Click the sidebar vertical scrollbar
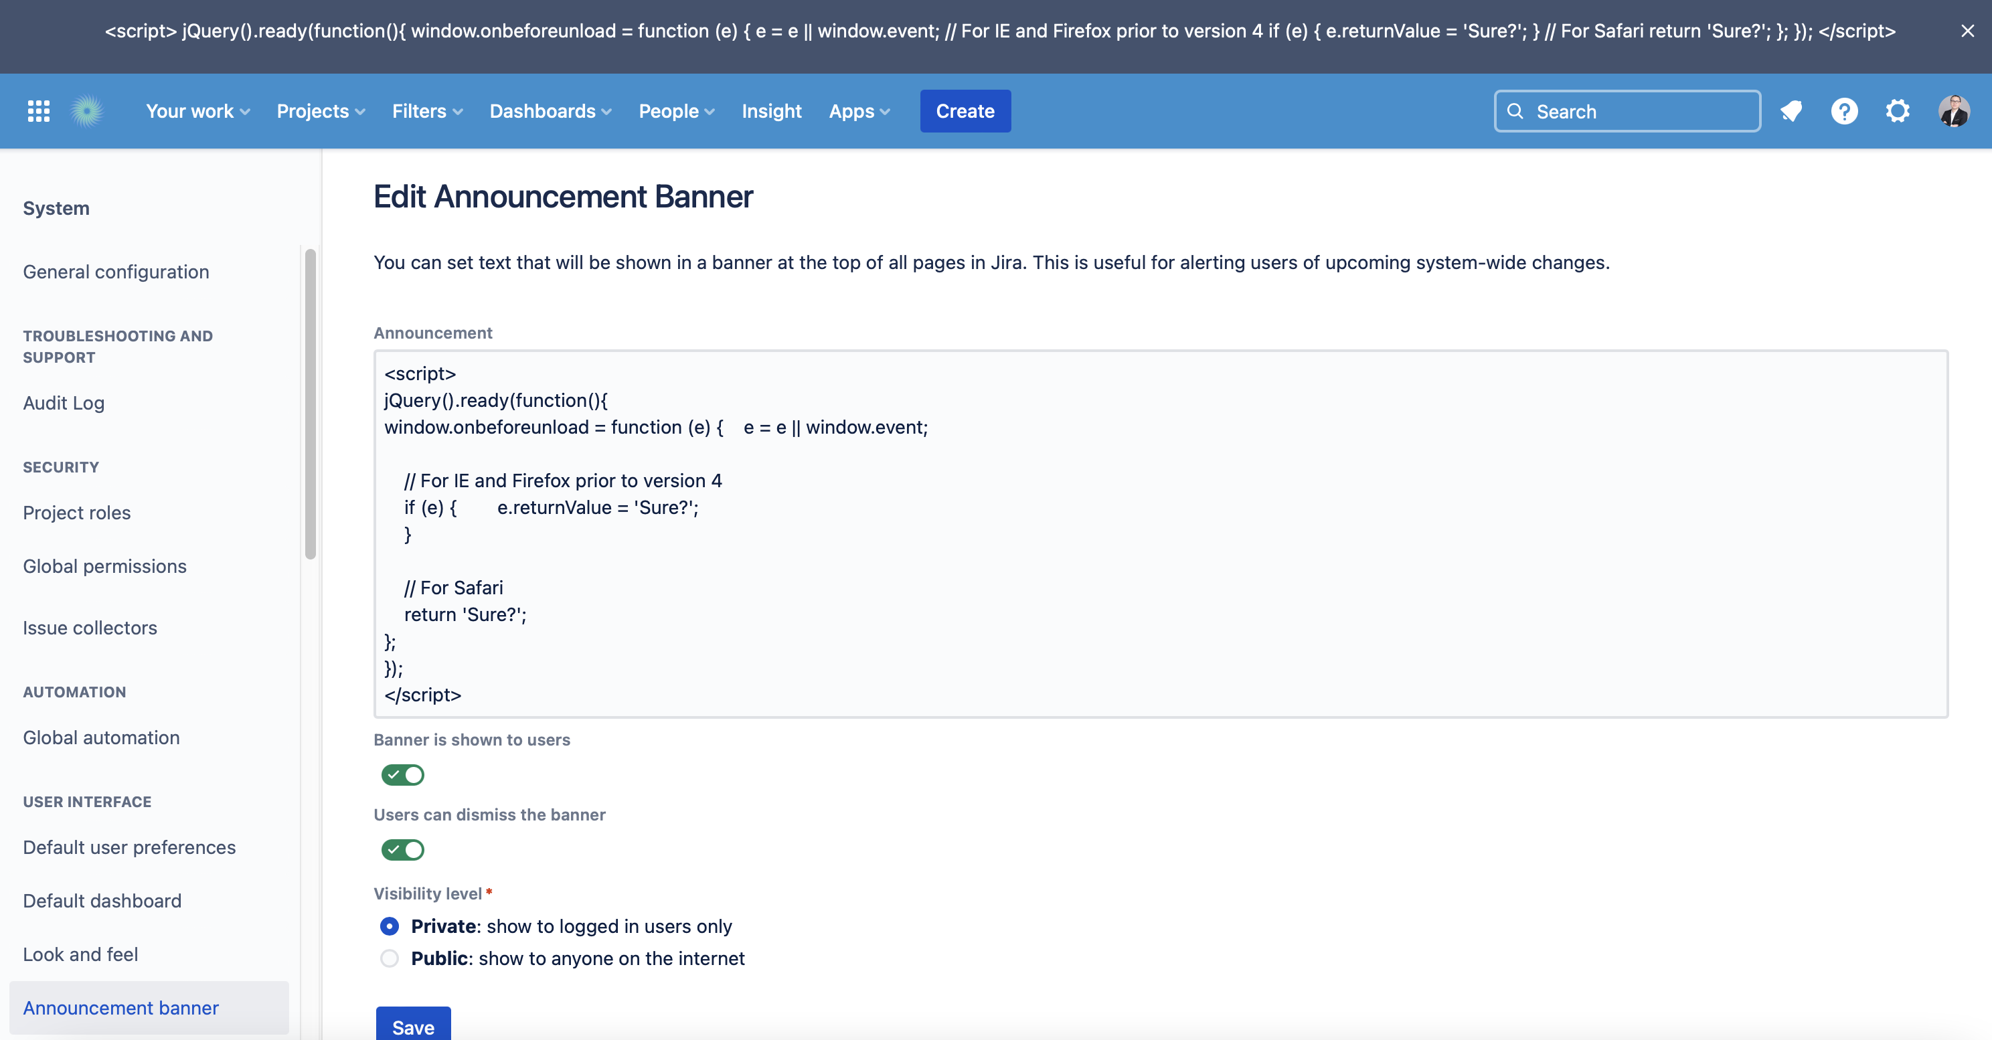 coord(310,404)
